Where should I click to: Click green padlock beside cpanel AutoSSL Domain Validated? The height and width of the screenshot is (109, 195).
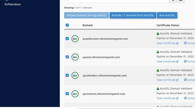point(158,52)
